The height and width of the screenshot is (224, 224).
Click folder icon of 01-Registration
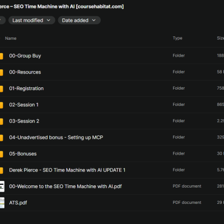click(1, 88)
